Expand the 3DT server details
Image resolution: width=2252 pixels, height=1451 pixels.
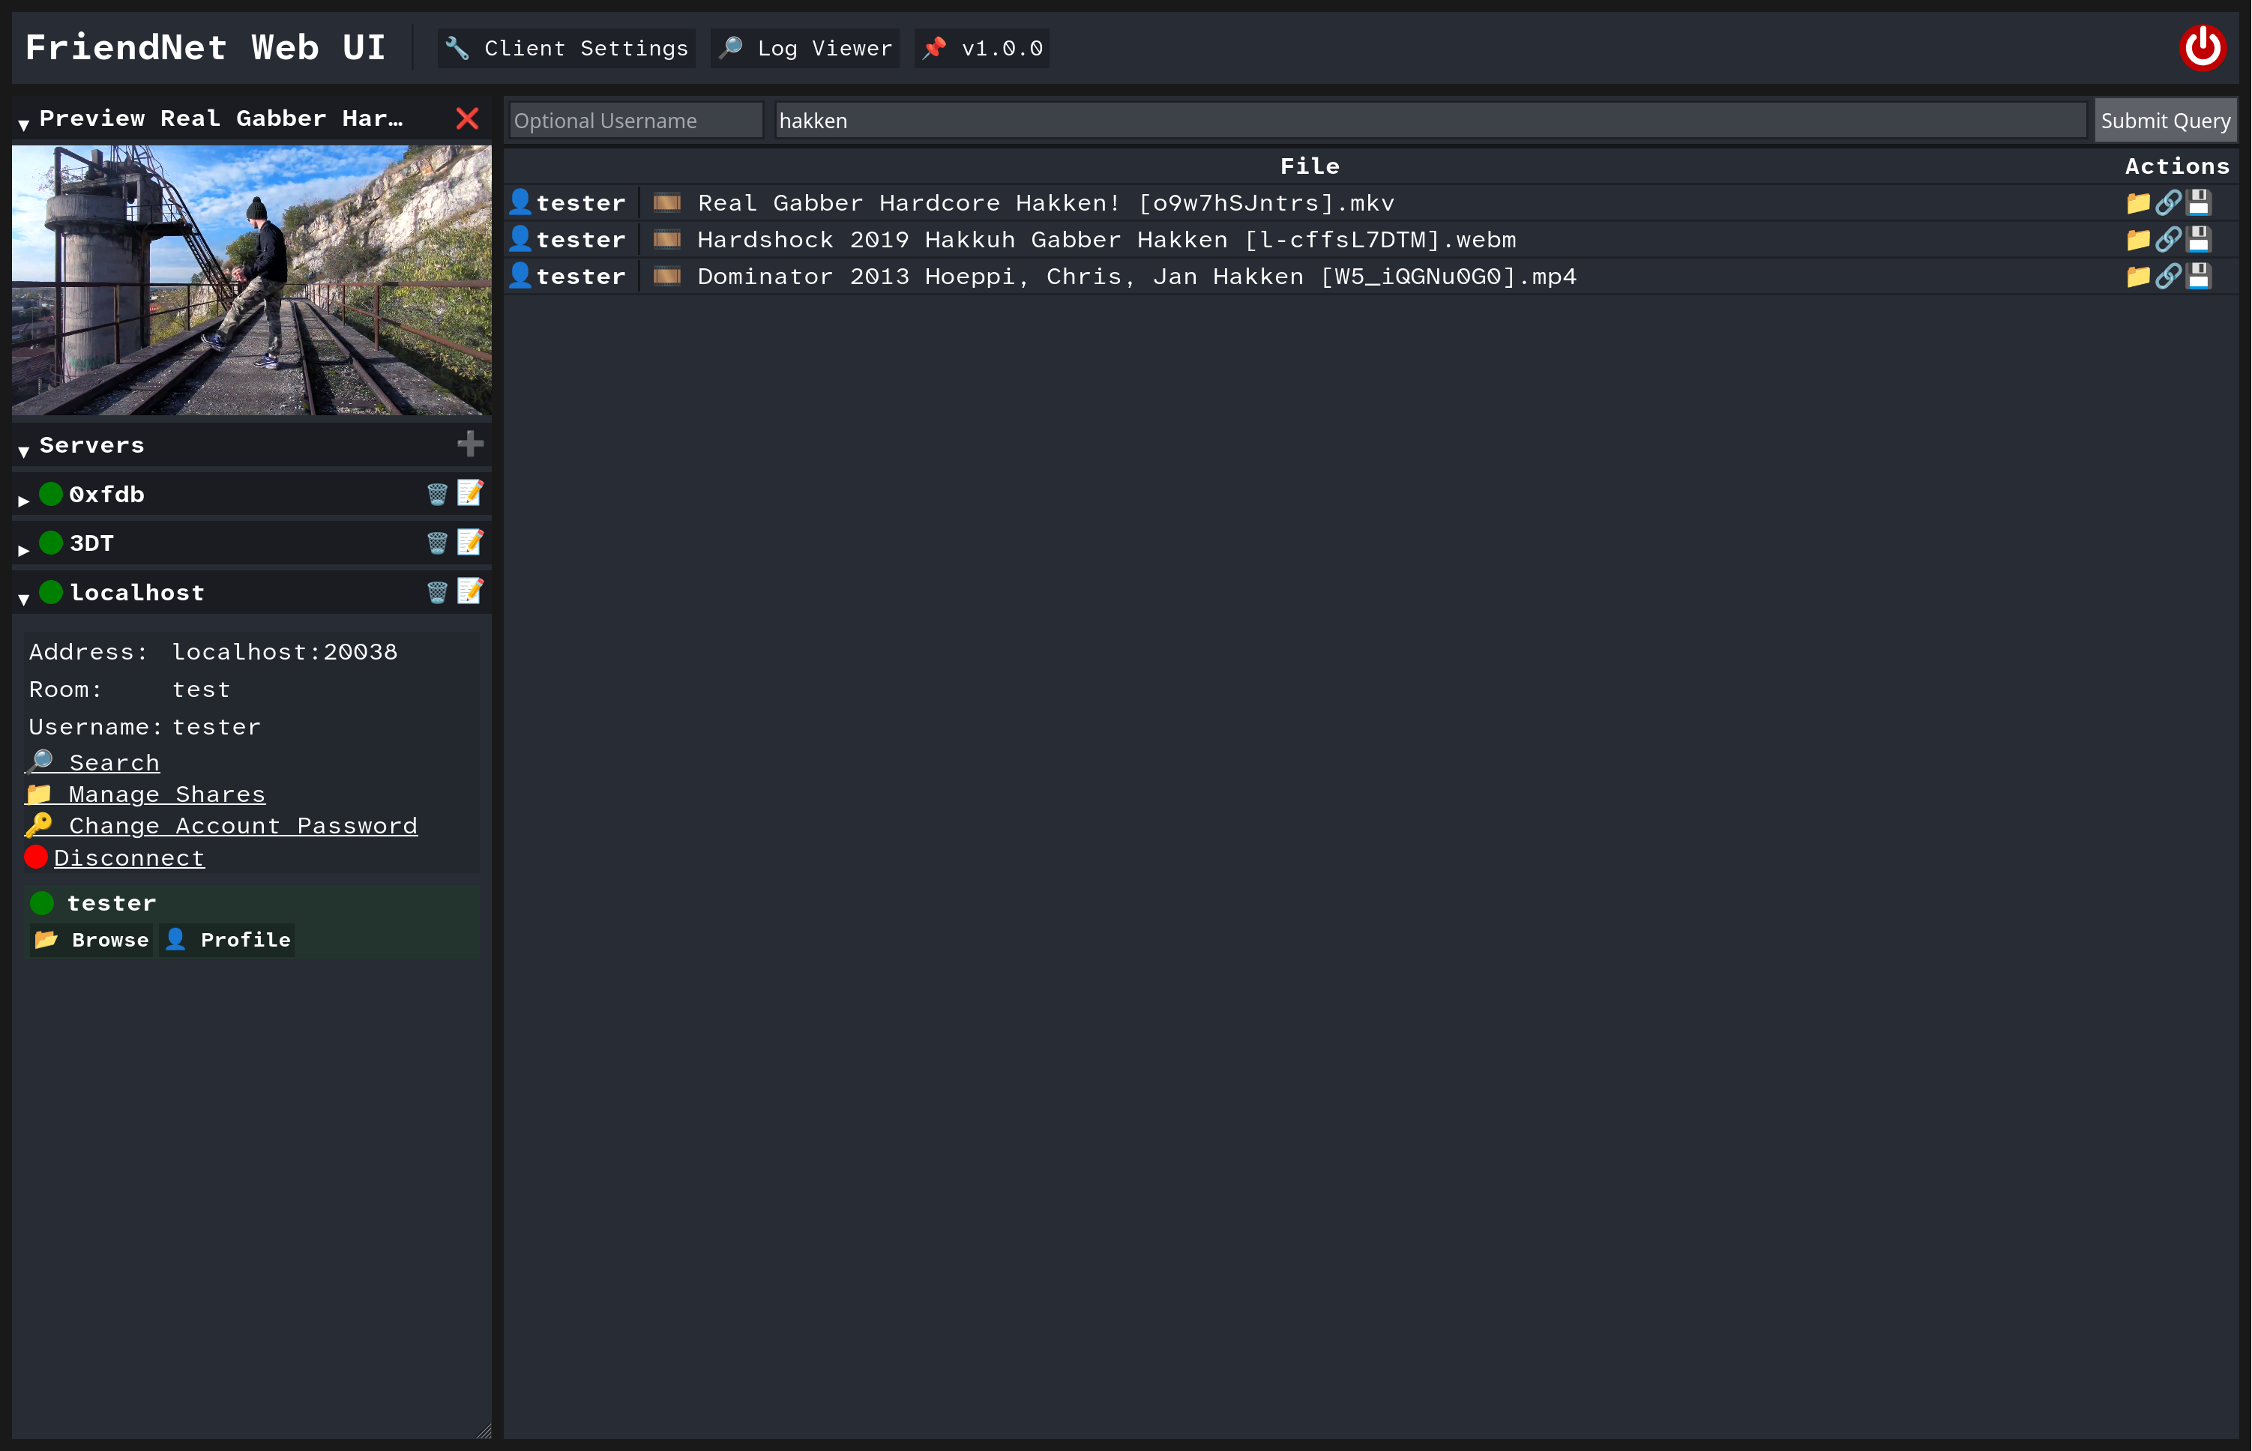(23, 549)
